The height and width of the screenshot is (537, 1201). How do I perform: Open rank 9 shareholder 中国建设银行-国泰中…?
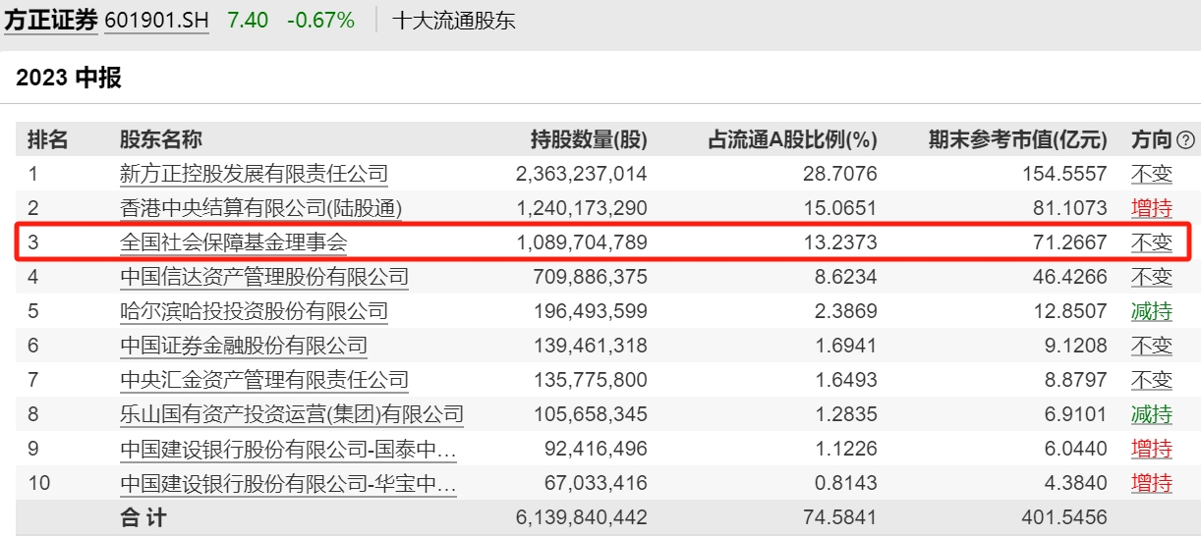(289, 449)
